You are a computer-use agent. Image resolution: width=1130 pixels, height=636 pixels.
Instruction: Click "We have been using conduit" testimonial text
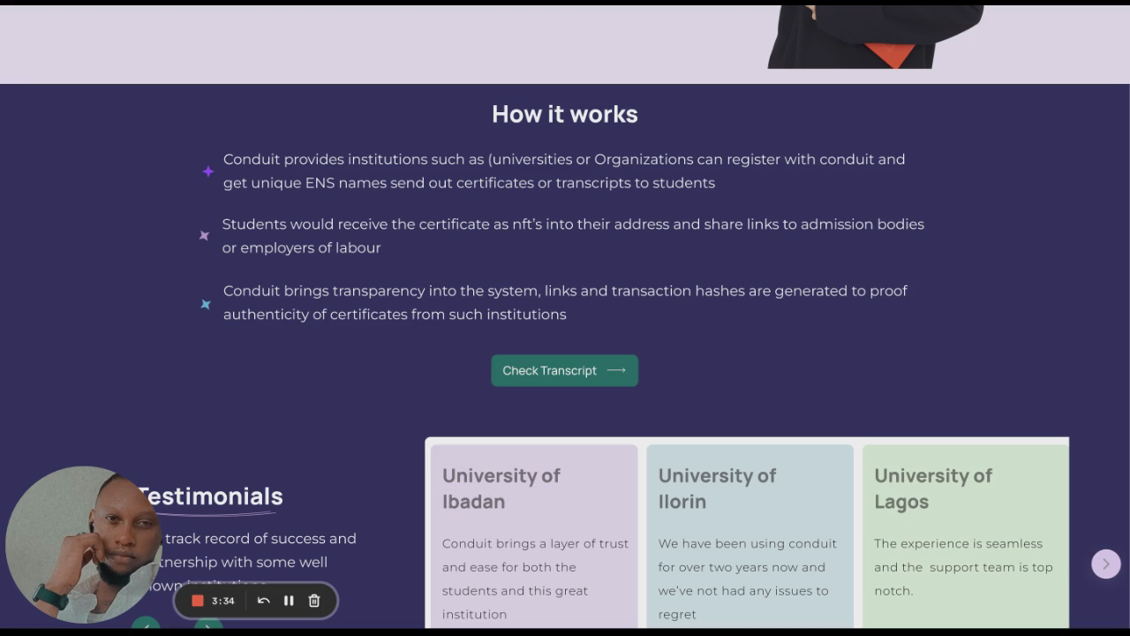coord(747,579)
